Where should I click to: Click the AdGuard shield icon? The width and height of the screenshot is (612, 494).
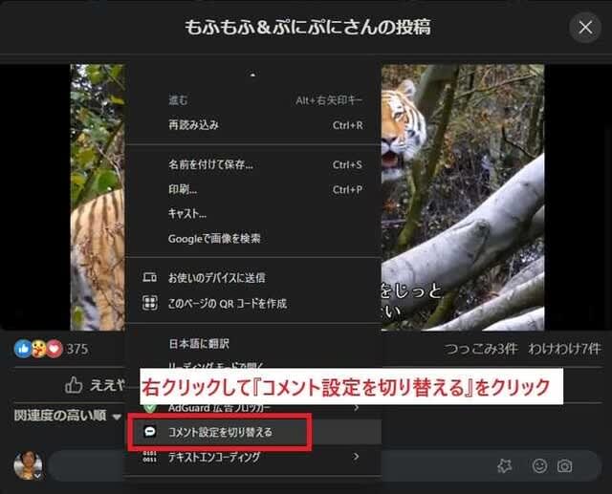coord(150,407)
